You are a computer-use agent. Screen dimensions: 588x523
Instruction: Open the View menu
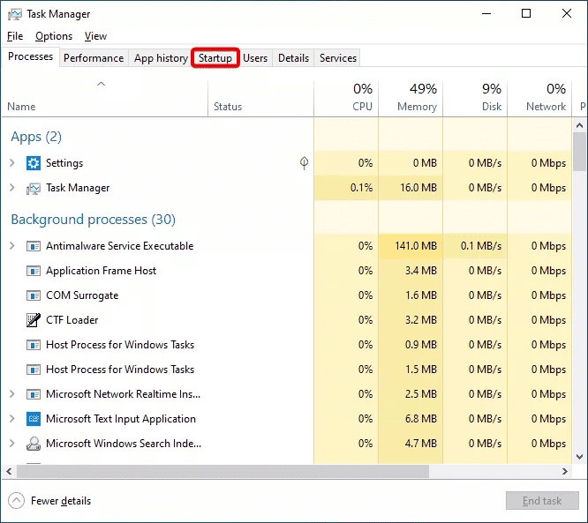95,36
